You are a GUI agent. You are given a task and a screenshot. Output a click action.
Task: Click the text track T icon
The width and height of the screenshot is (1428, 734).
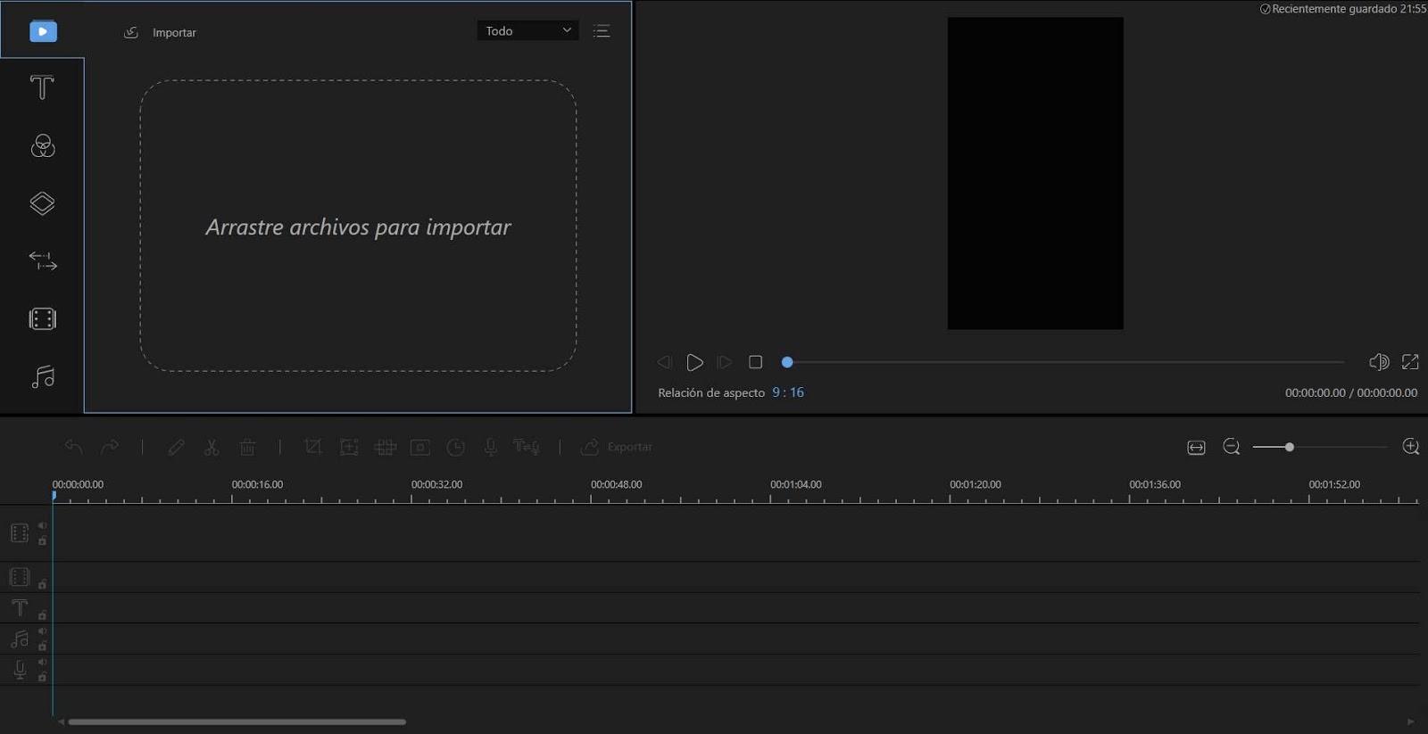pyautogui.click(x=20, y=608)
